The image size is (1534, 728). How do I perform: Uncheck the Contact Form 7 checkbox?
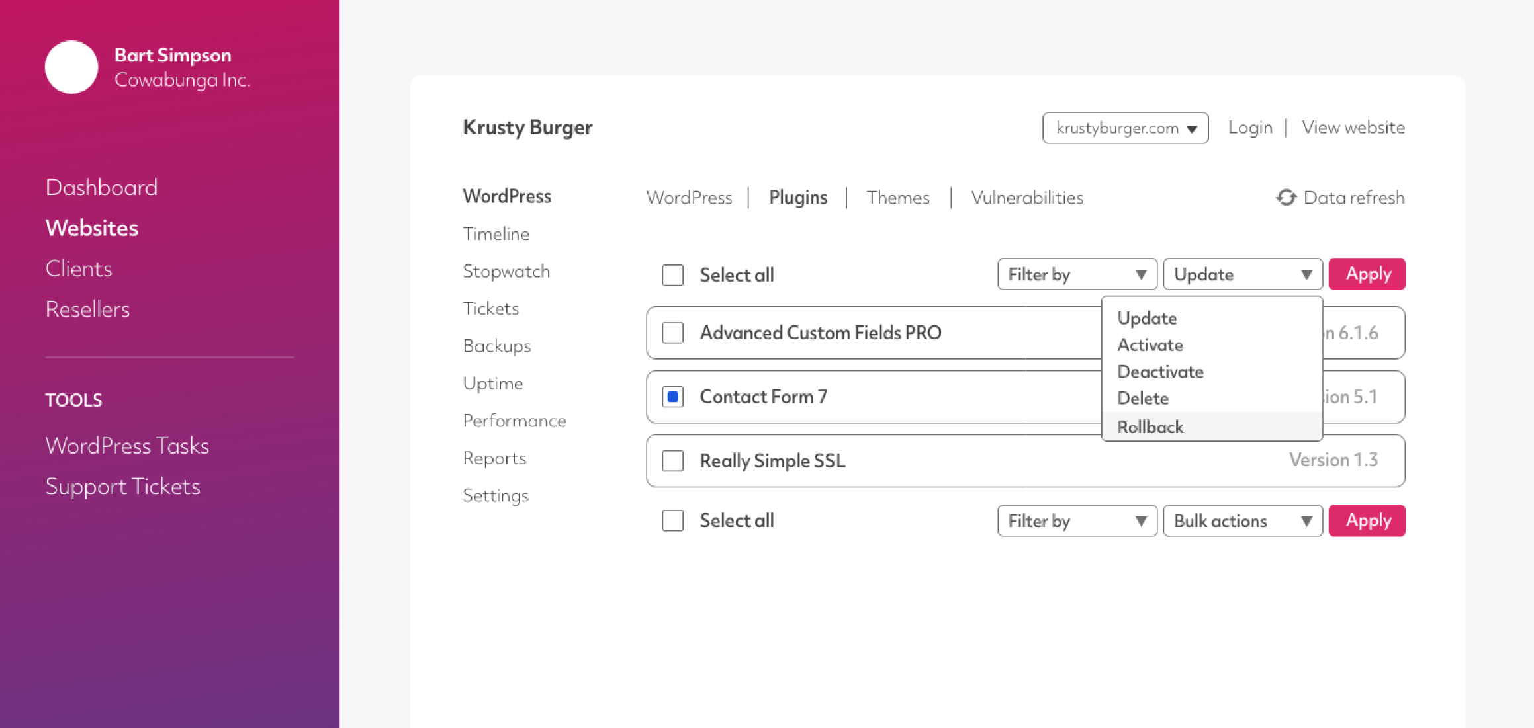coord(673,397)
